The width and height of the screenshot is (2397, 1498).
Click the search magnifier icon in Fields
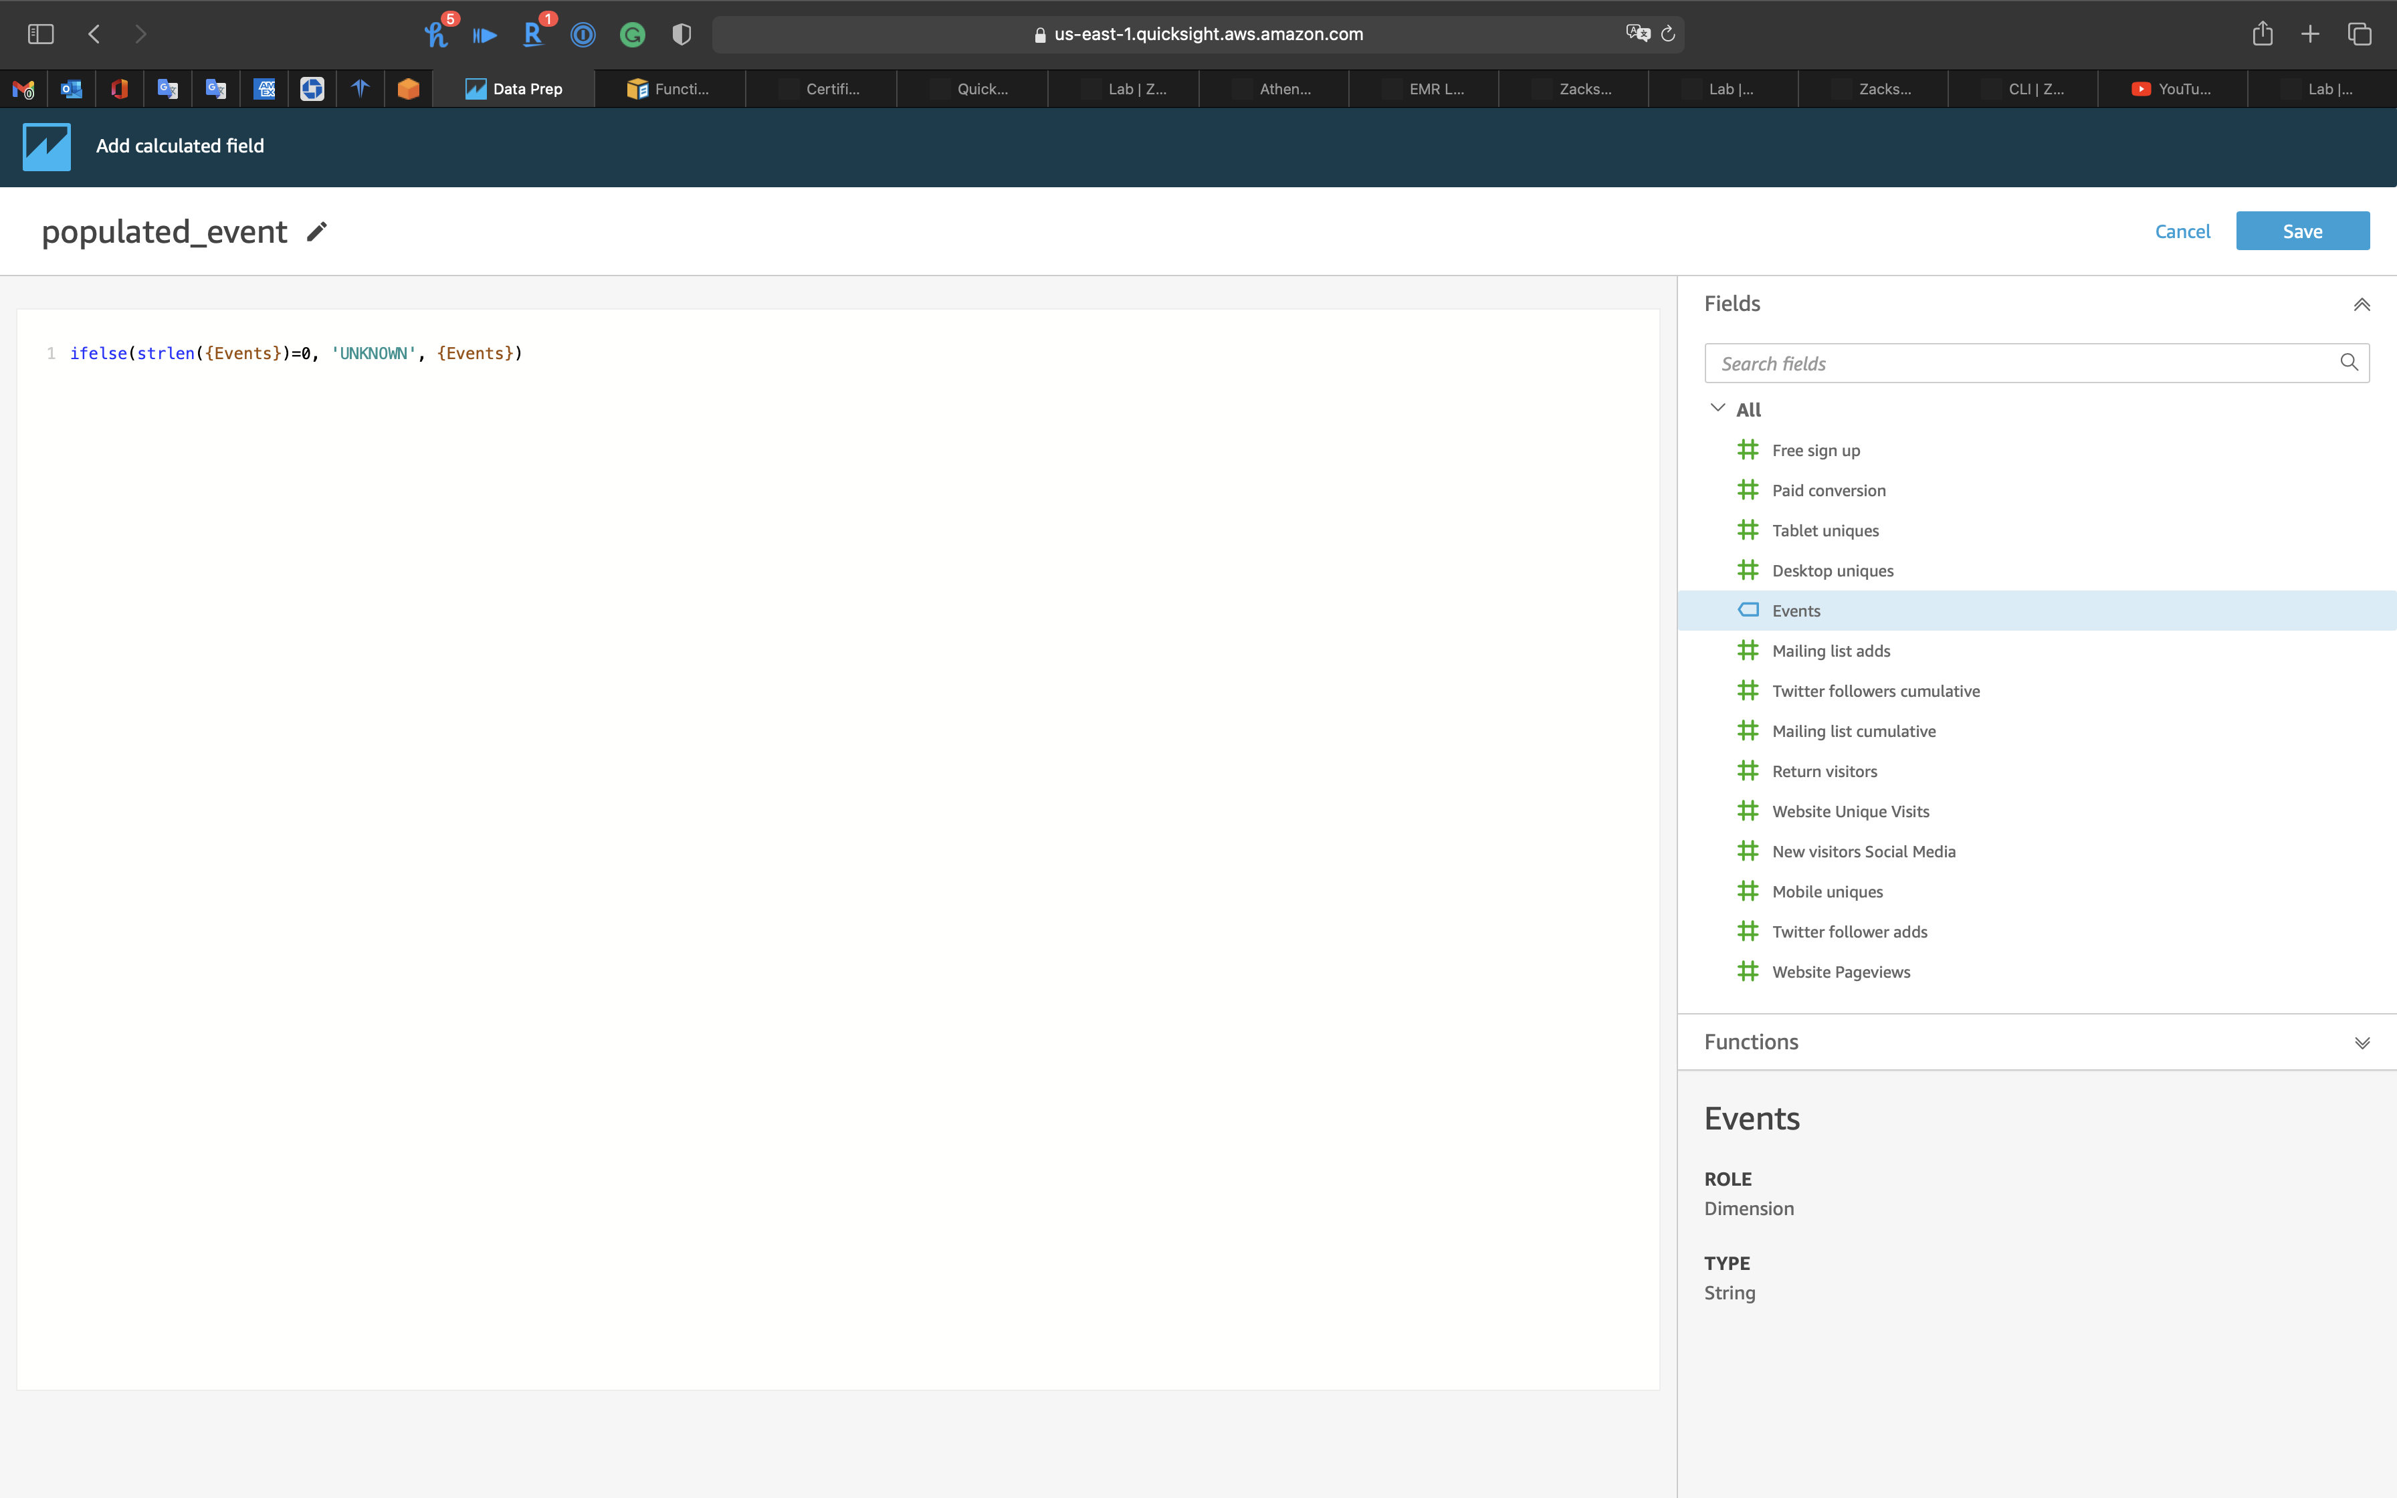click(2348, 362)
